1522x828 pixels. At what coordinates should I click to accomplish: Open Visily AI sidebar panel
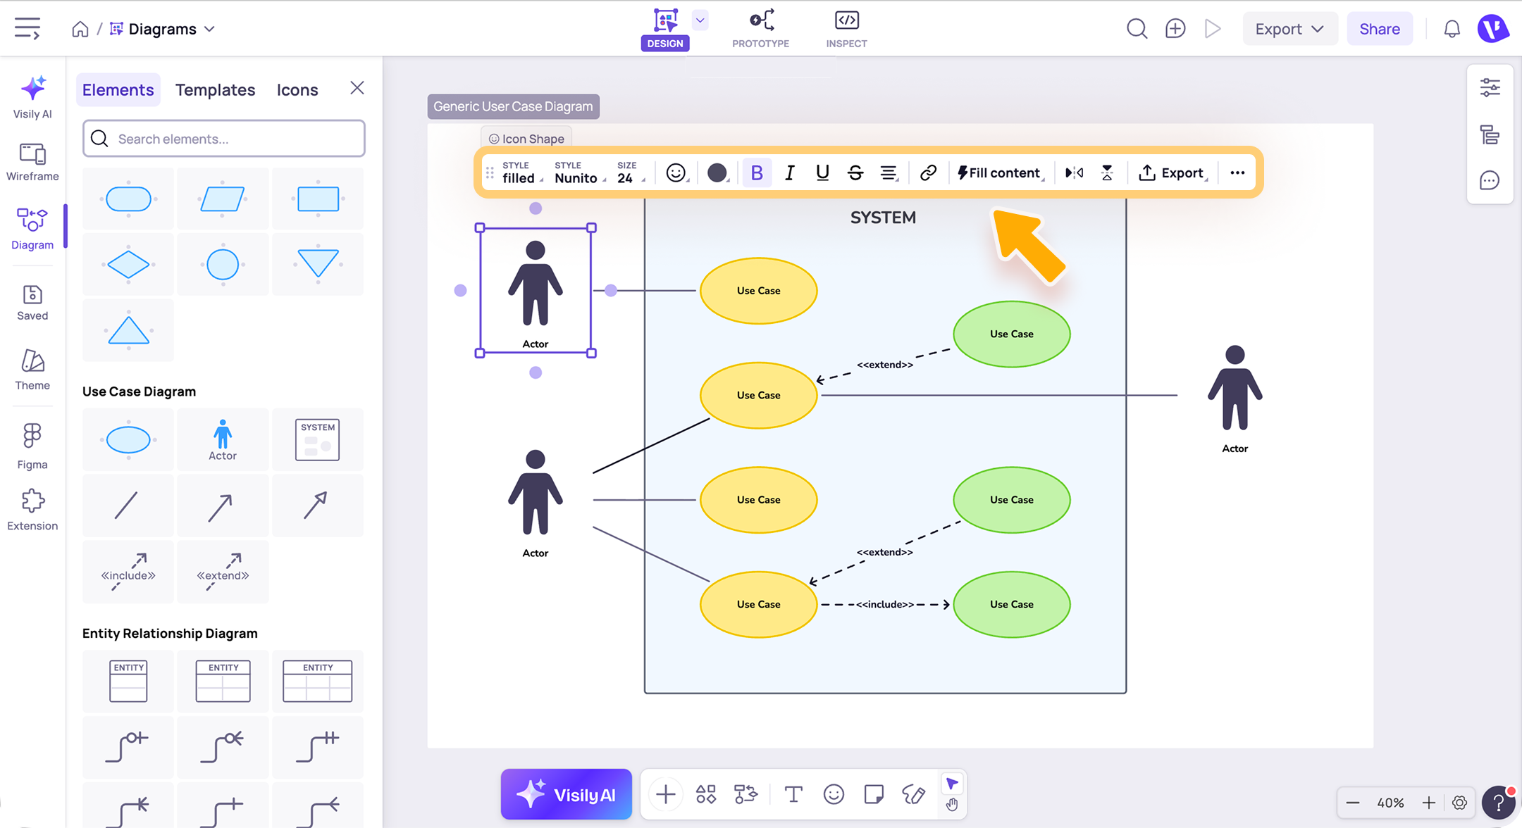click(x=32, y=97)
